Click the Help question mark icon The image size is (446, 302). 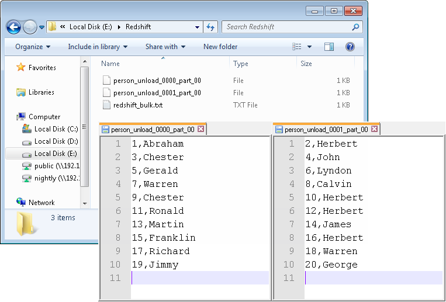pyautogui.click(x=350, y=47)
